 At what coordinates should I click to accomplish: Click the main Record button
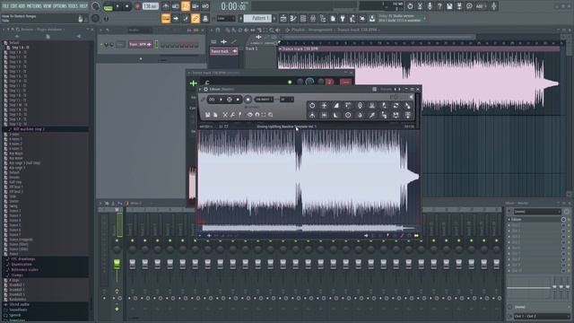click(137, 6)
